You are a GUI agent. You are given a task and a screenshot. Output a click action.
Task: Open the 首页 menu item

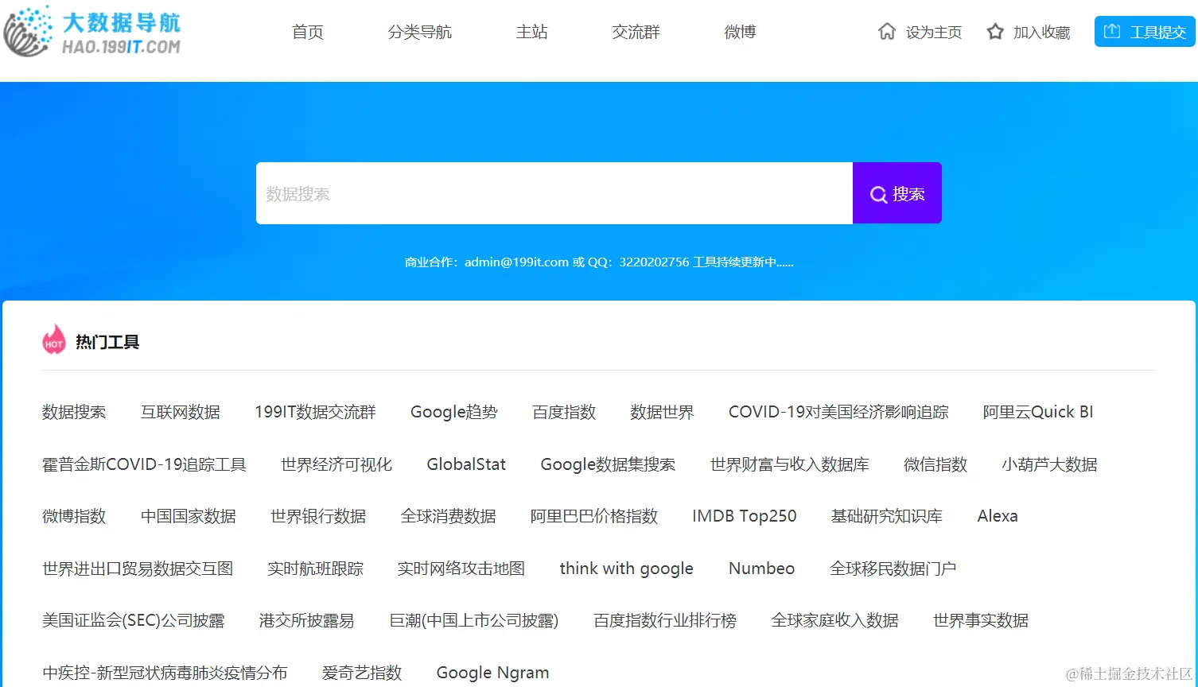[x=308, y=32]
